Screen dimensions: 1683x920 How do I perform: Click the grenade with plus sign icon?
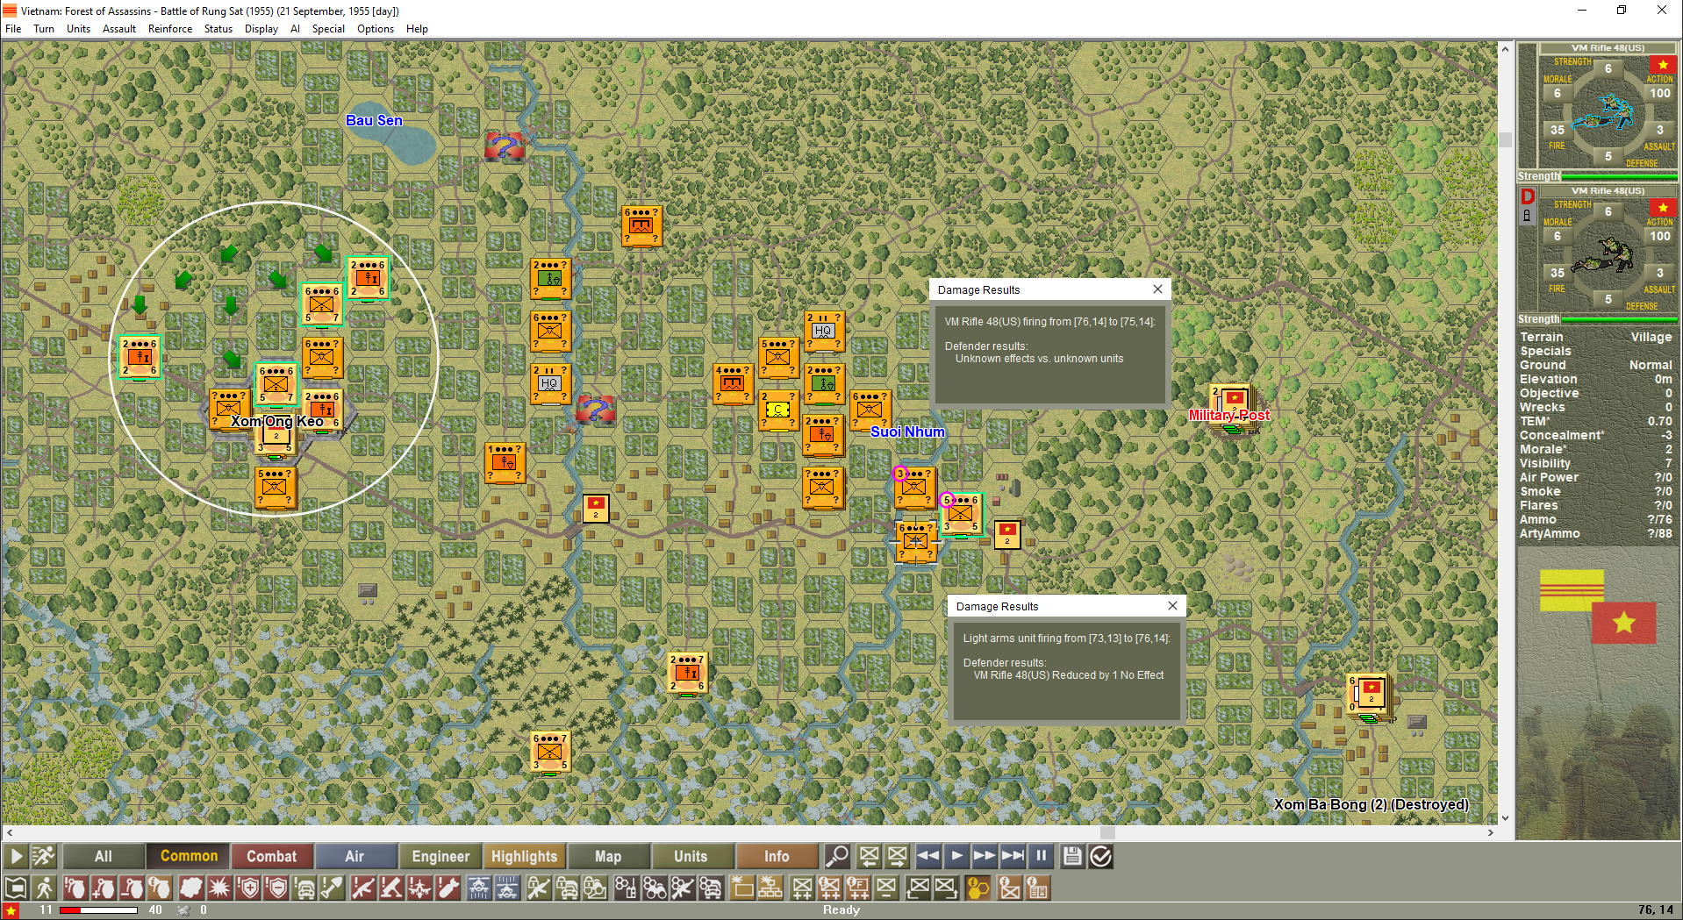click(103, 888)
